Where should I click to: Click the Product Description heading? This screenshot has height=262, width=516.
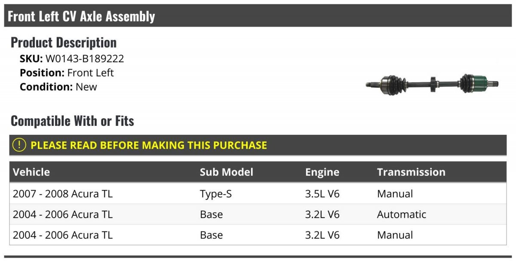tap(64, 42)
